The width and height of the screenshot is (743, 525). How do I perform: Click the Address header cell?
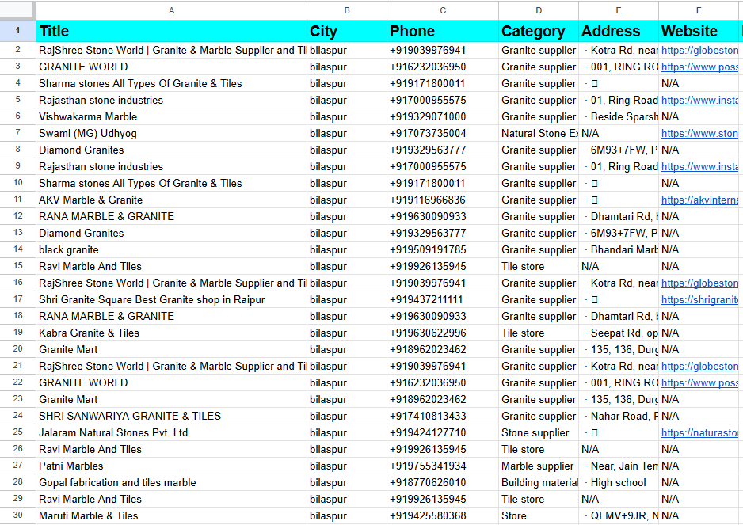(x=619, y=31)
